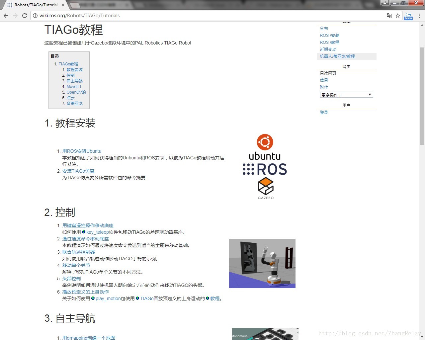
Task: Bookmark this page with the star icon
Action: tap(398, 16)
